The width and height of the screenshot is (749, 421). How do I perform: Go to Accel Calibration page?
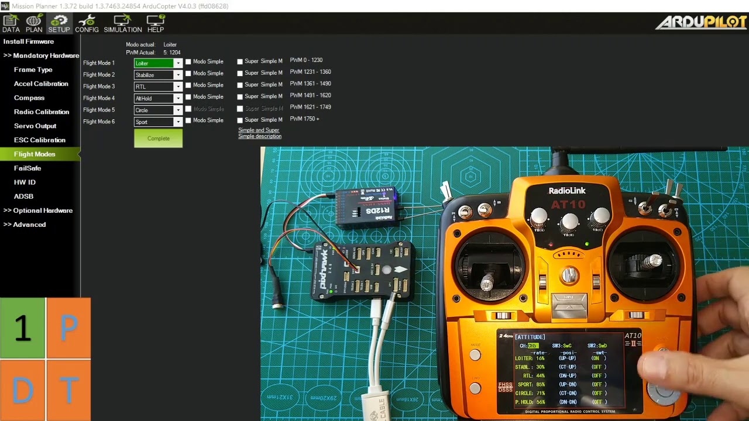(41, 84)
